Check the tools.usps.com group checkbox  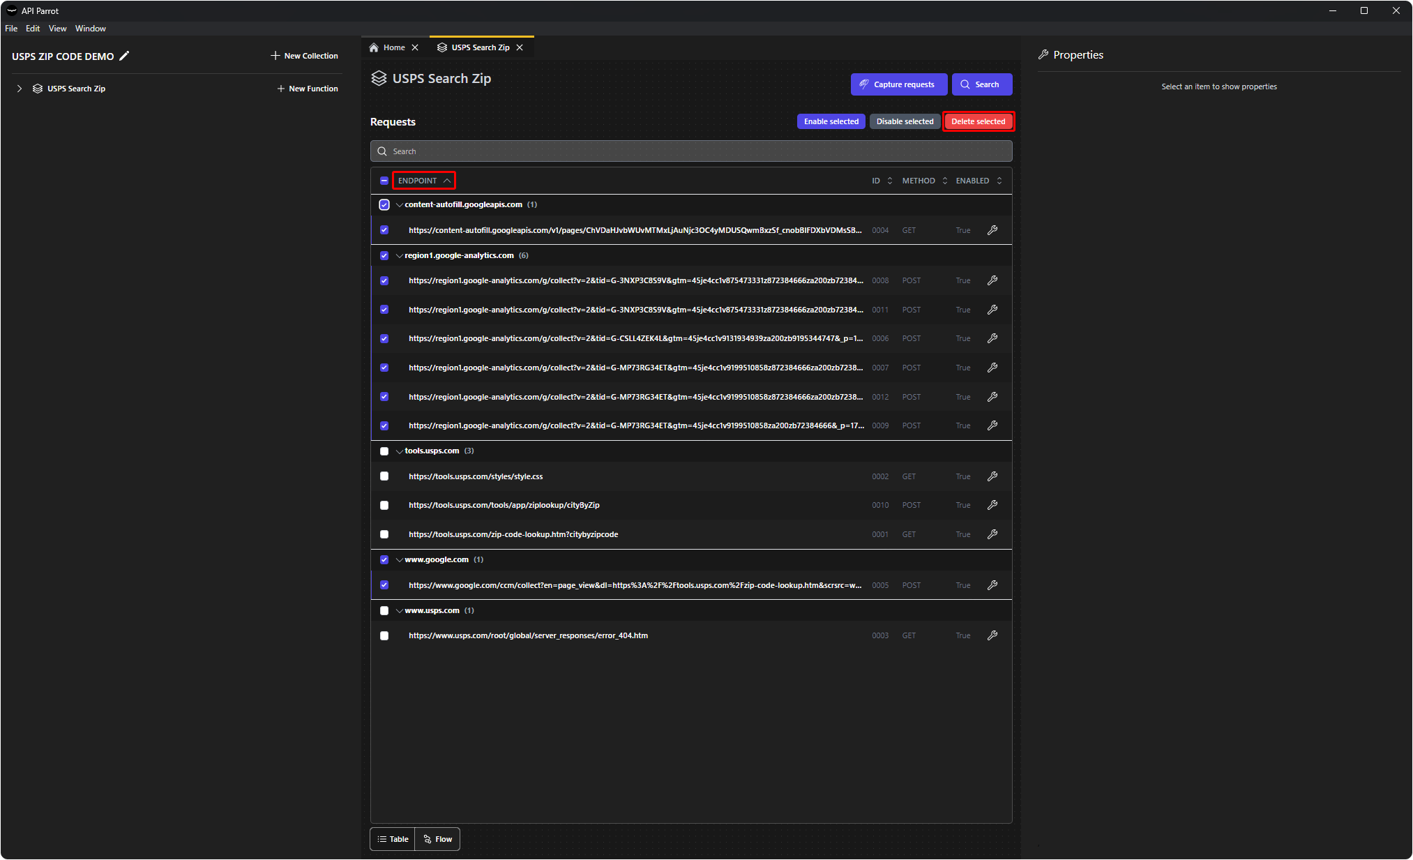[x=384, y=451]
